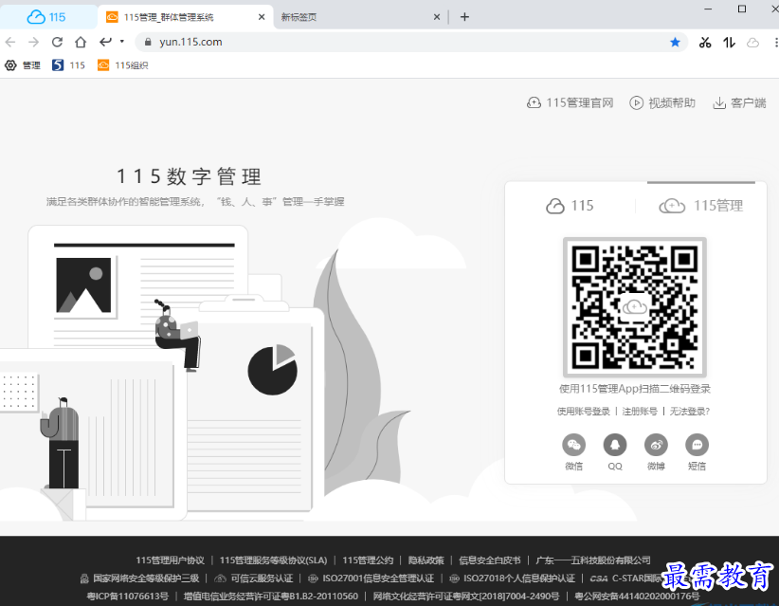Open 粤ICP备11076613号 record link
The width and height of the screenshot is (779, 606).
(x=128, y=597)
